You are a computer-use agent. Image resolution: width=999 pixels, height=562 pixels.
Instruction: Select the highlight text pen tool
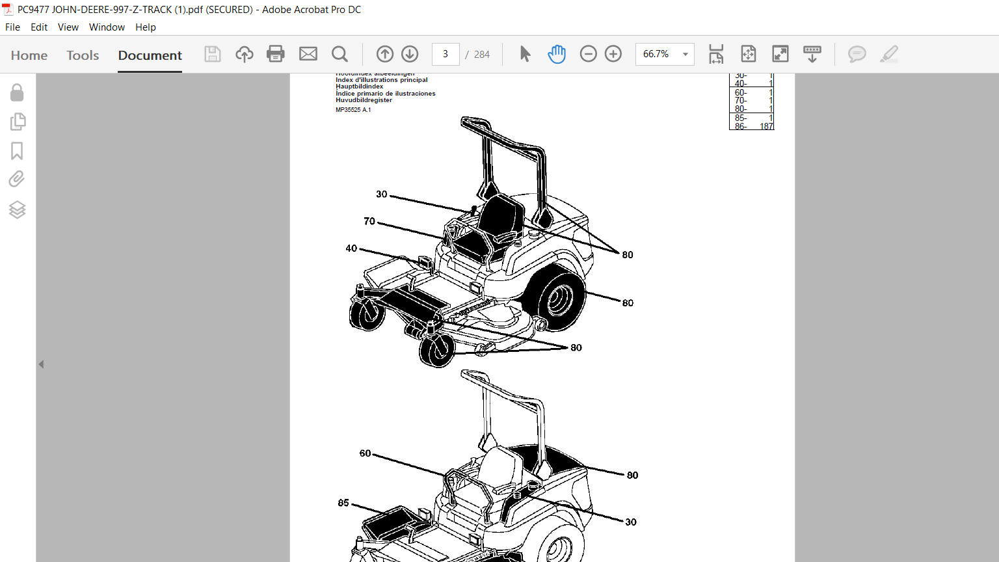889,54
